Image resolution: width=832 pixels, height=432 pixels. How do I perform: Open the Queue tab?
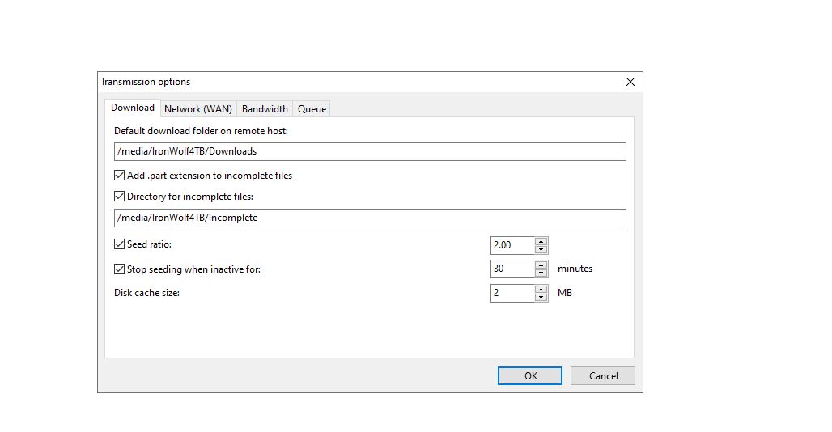(312, 108)
